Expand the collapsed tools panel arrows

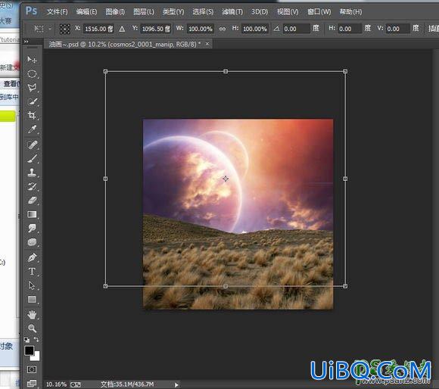(26, 42)
